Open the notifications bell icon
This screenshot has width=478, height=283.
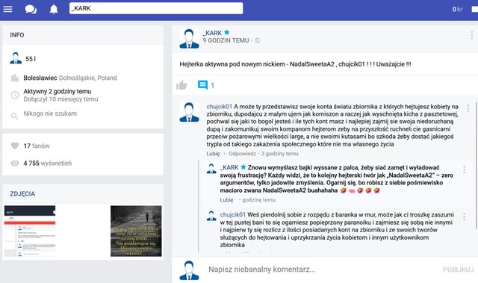[54, 9]
